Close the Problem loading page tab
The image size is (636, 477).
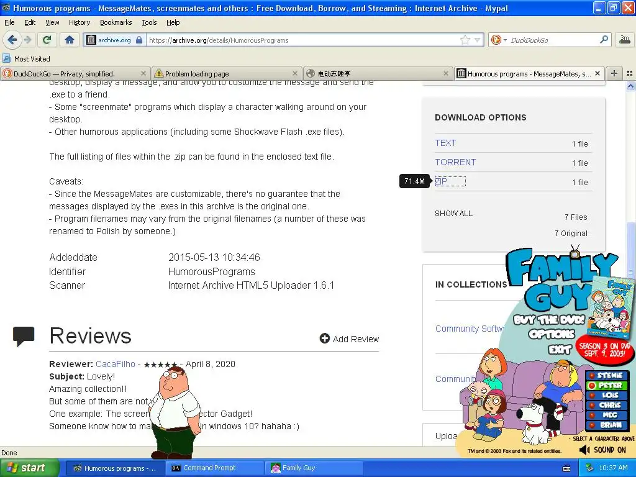point(295,73)
